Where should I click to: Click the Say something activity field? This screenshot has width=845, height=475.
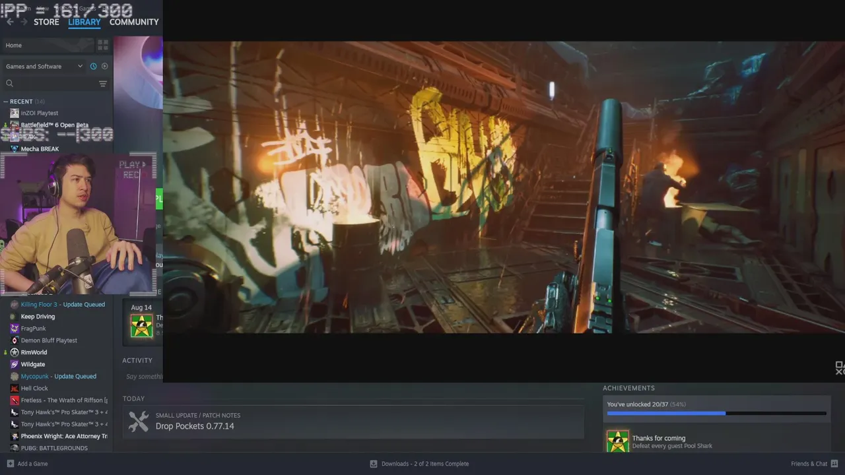[143, 377]
